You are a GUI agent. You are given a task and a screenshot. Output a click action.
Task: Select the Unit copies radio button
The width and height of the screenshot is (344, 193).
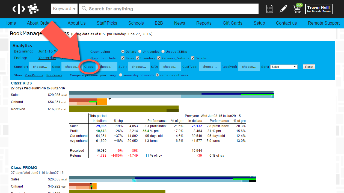click(140, 51)
